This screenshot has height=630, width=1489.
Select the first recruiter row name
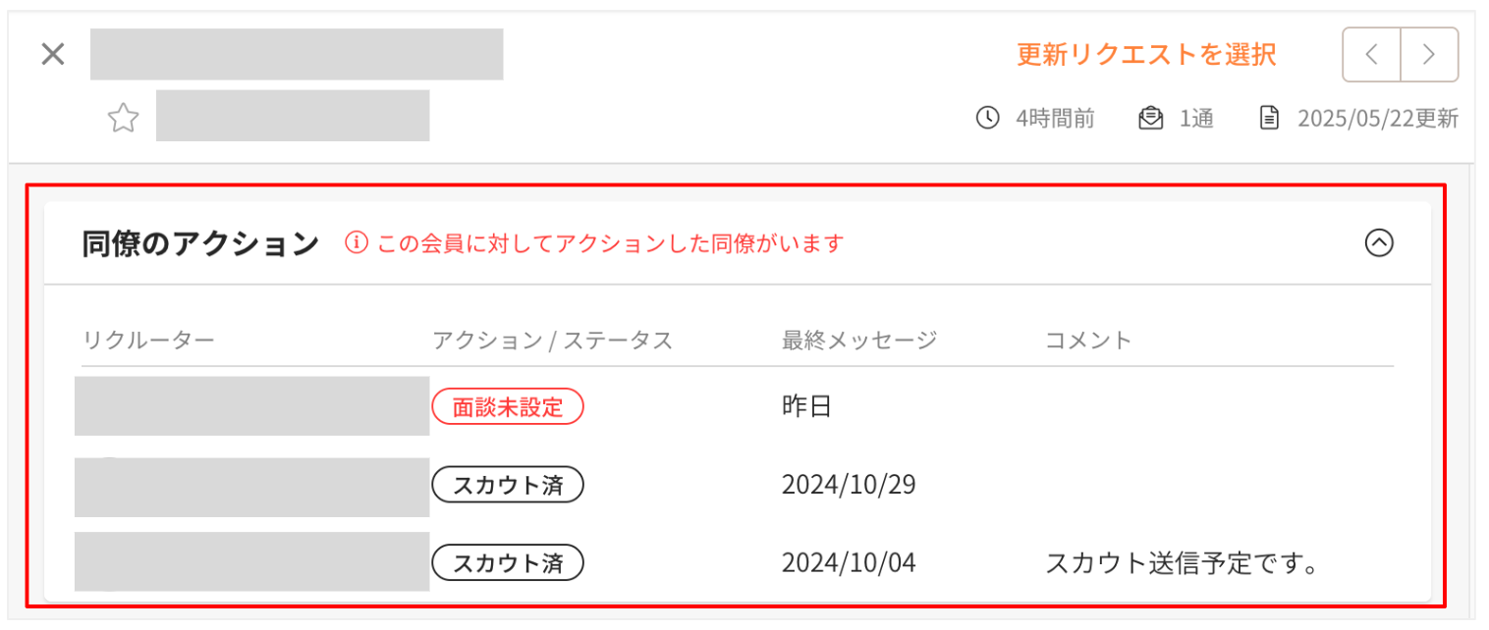point(251,406)
